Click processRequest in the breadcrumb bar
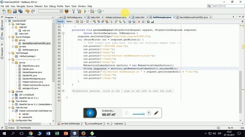 pyautogui.click(x=95, y=124)
